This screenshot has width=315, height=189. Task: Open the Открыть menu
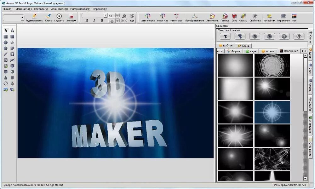coord(41,9)
